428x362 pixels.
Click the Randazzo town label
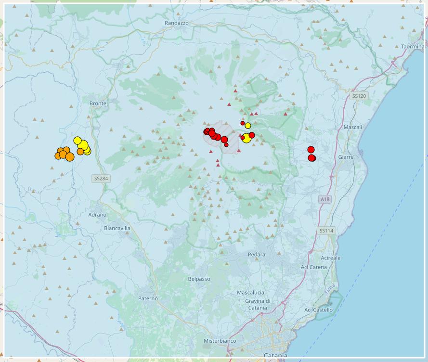pyautogui.click(x=177, y=23)
